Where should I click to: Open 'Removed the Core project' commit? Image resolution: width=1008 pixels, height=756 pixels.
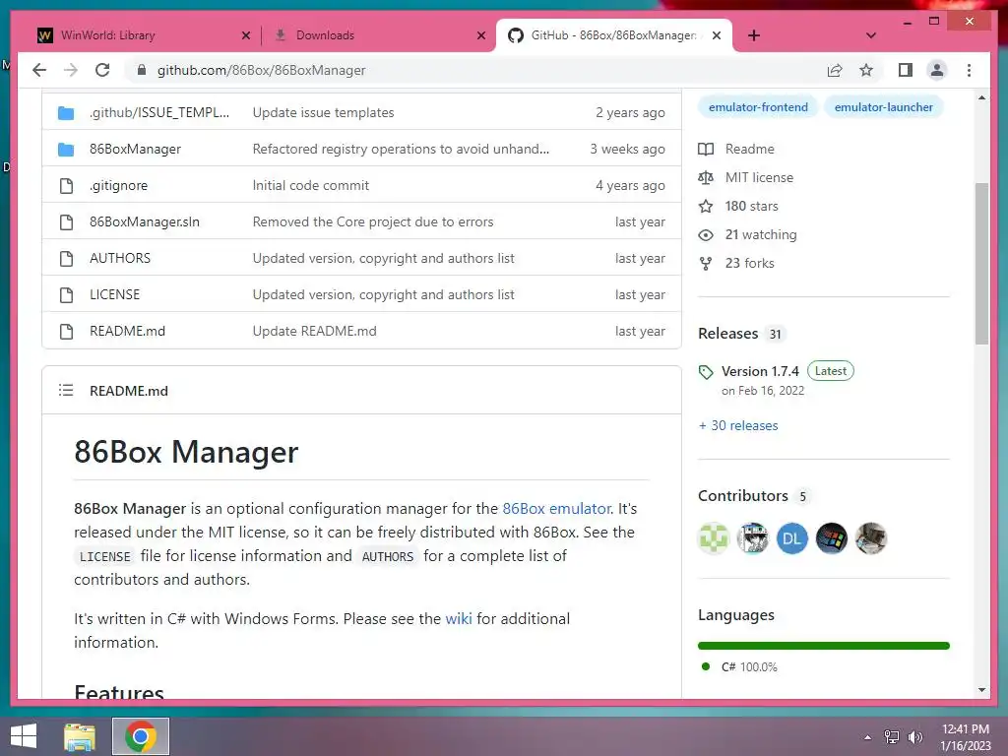pyautogui.click(x=373, y=221)
